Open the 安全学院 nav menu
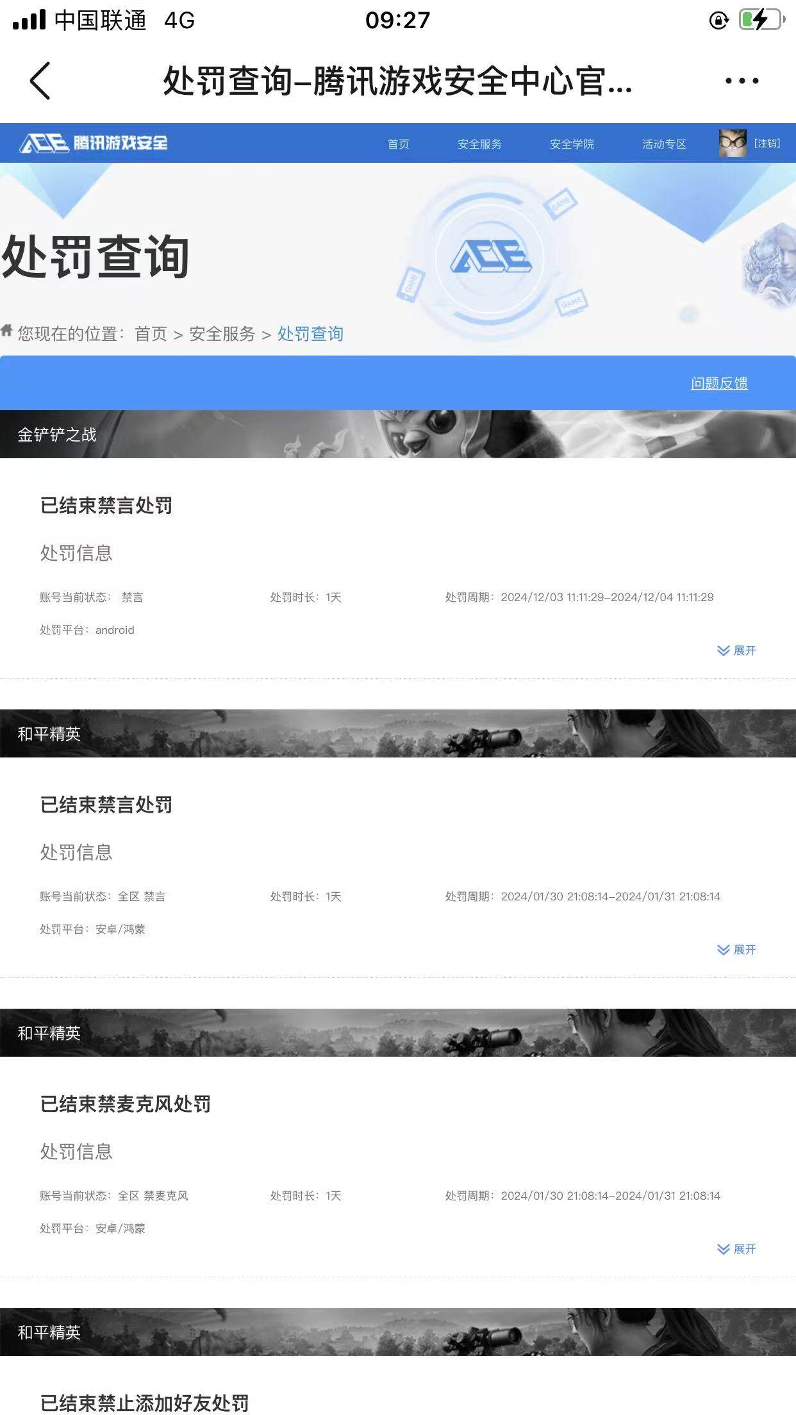The image size is (796, 1415). (x=572, y=144)
